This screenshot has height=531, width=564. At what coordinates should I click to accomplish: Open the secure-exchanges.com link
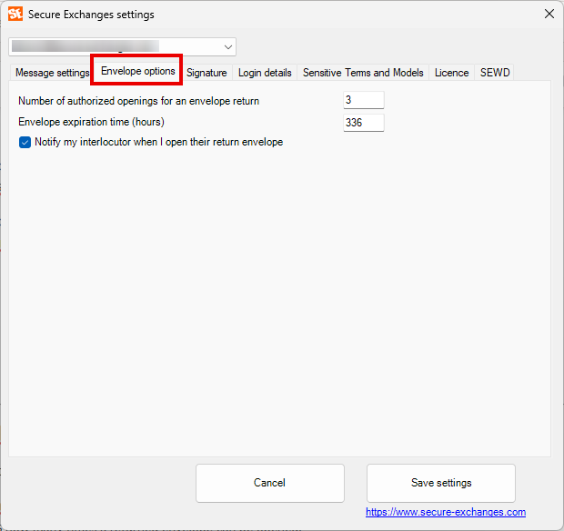(x=446, y=512)
